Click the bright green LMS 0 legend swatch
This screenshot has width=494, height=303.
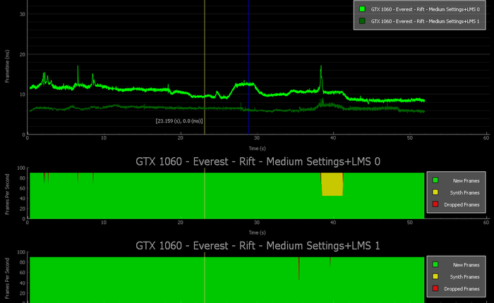coord(362,9)
